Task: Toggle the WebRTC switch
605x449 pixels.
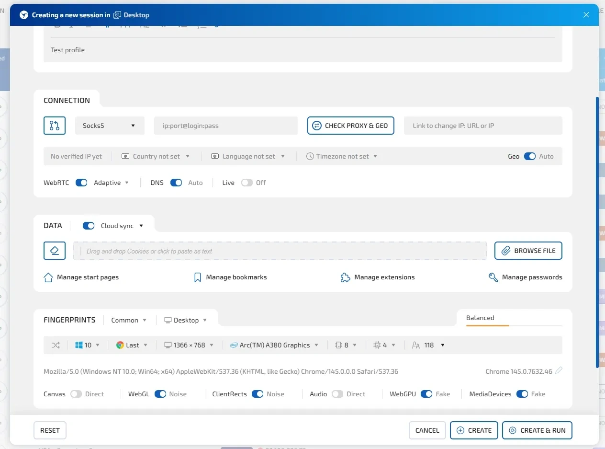Action: [81, 183]
